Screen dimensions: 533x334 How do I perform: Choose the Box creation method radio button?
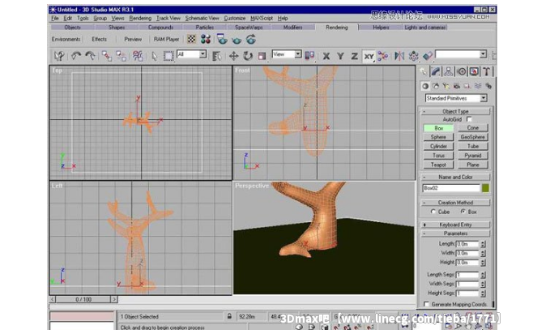pos(463,212)
